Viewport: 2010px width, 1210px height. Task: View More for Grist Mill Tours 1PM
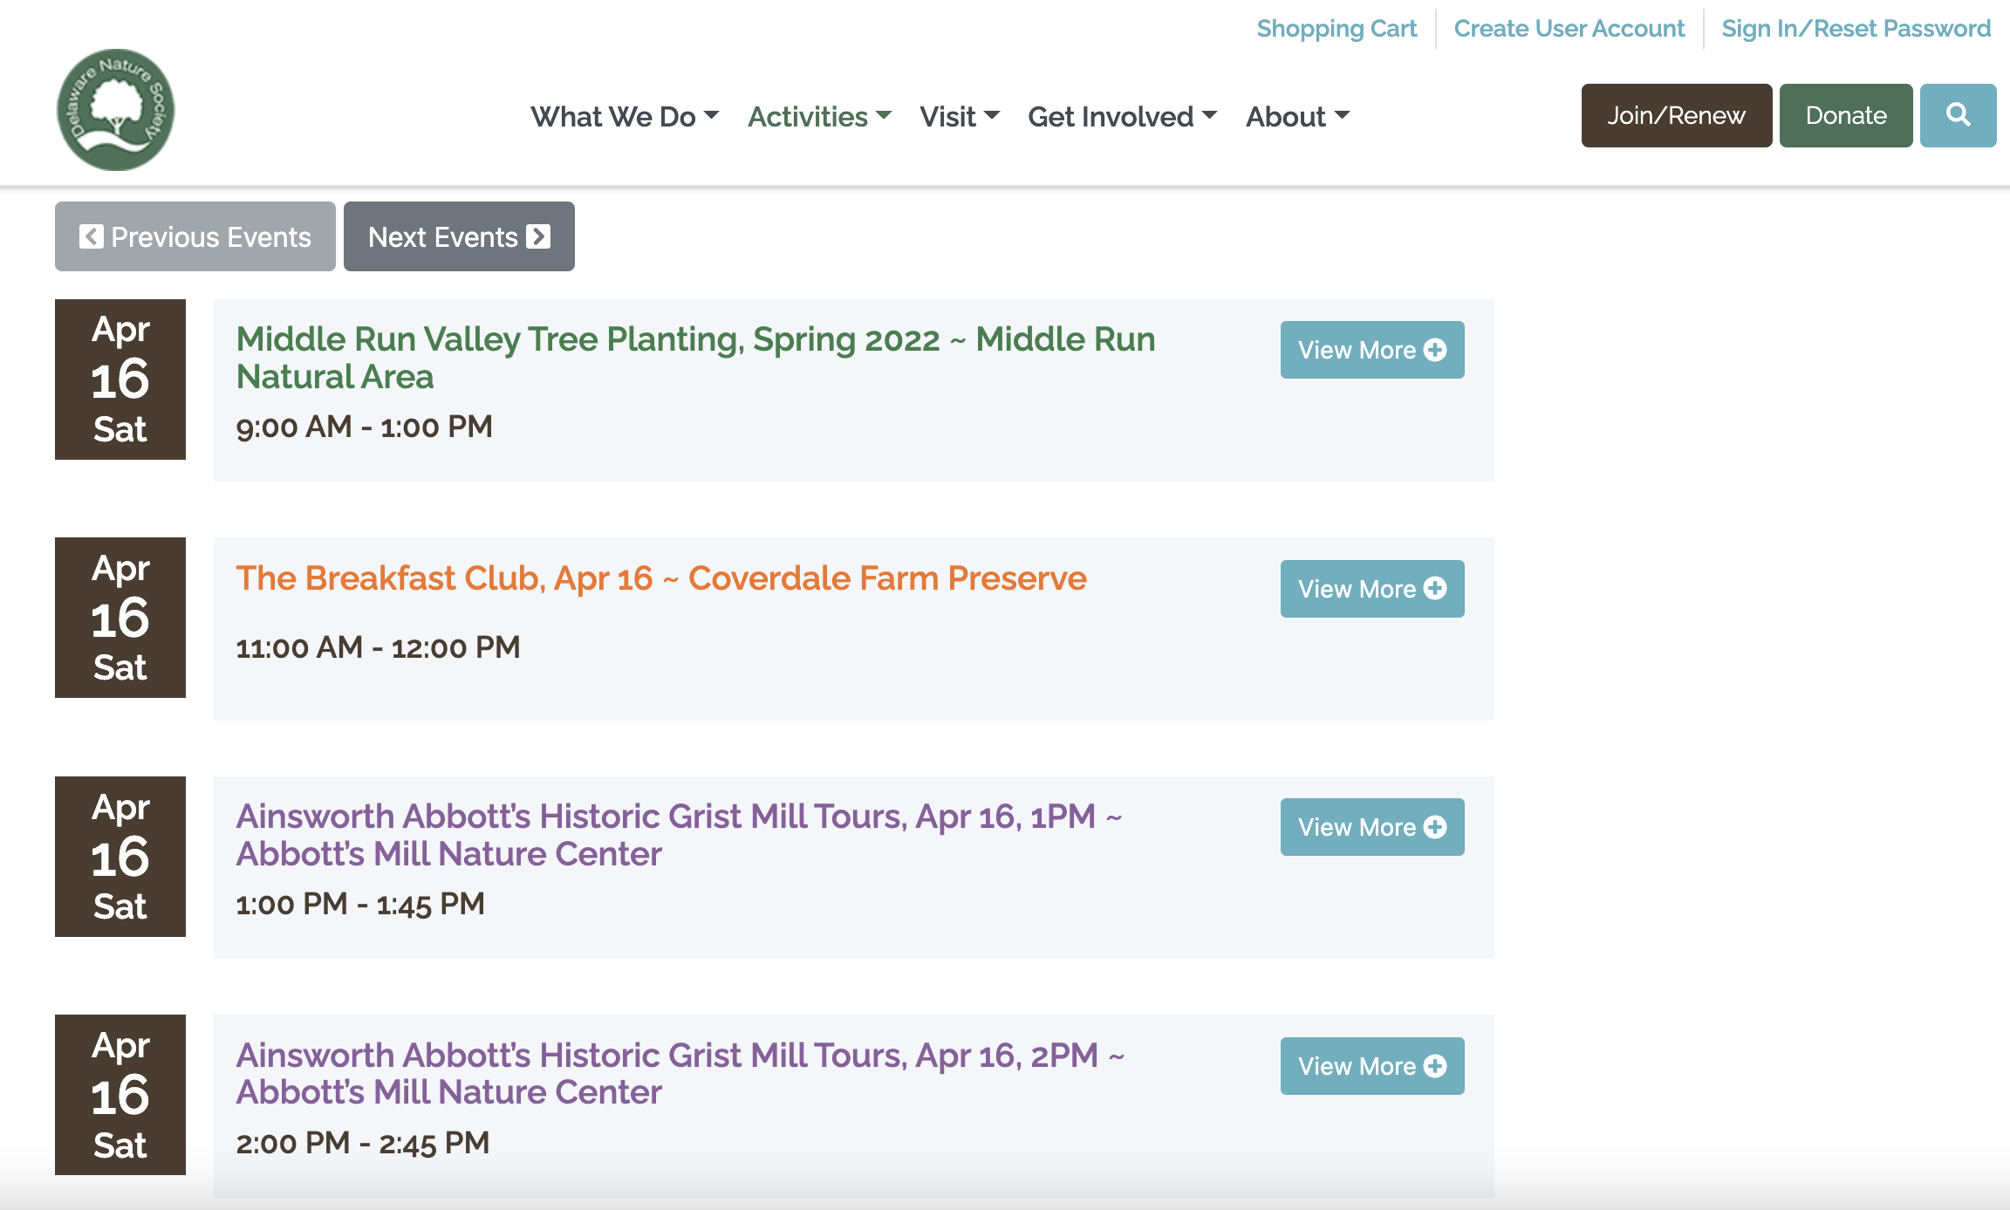pos(1372,827)
